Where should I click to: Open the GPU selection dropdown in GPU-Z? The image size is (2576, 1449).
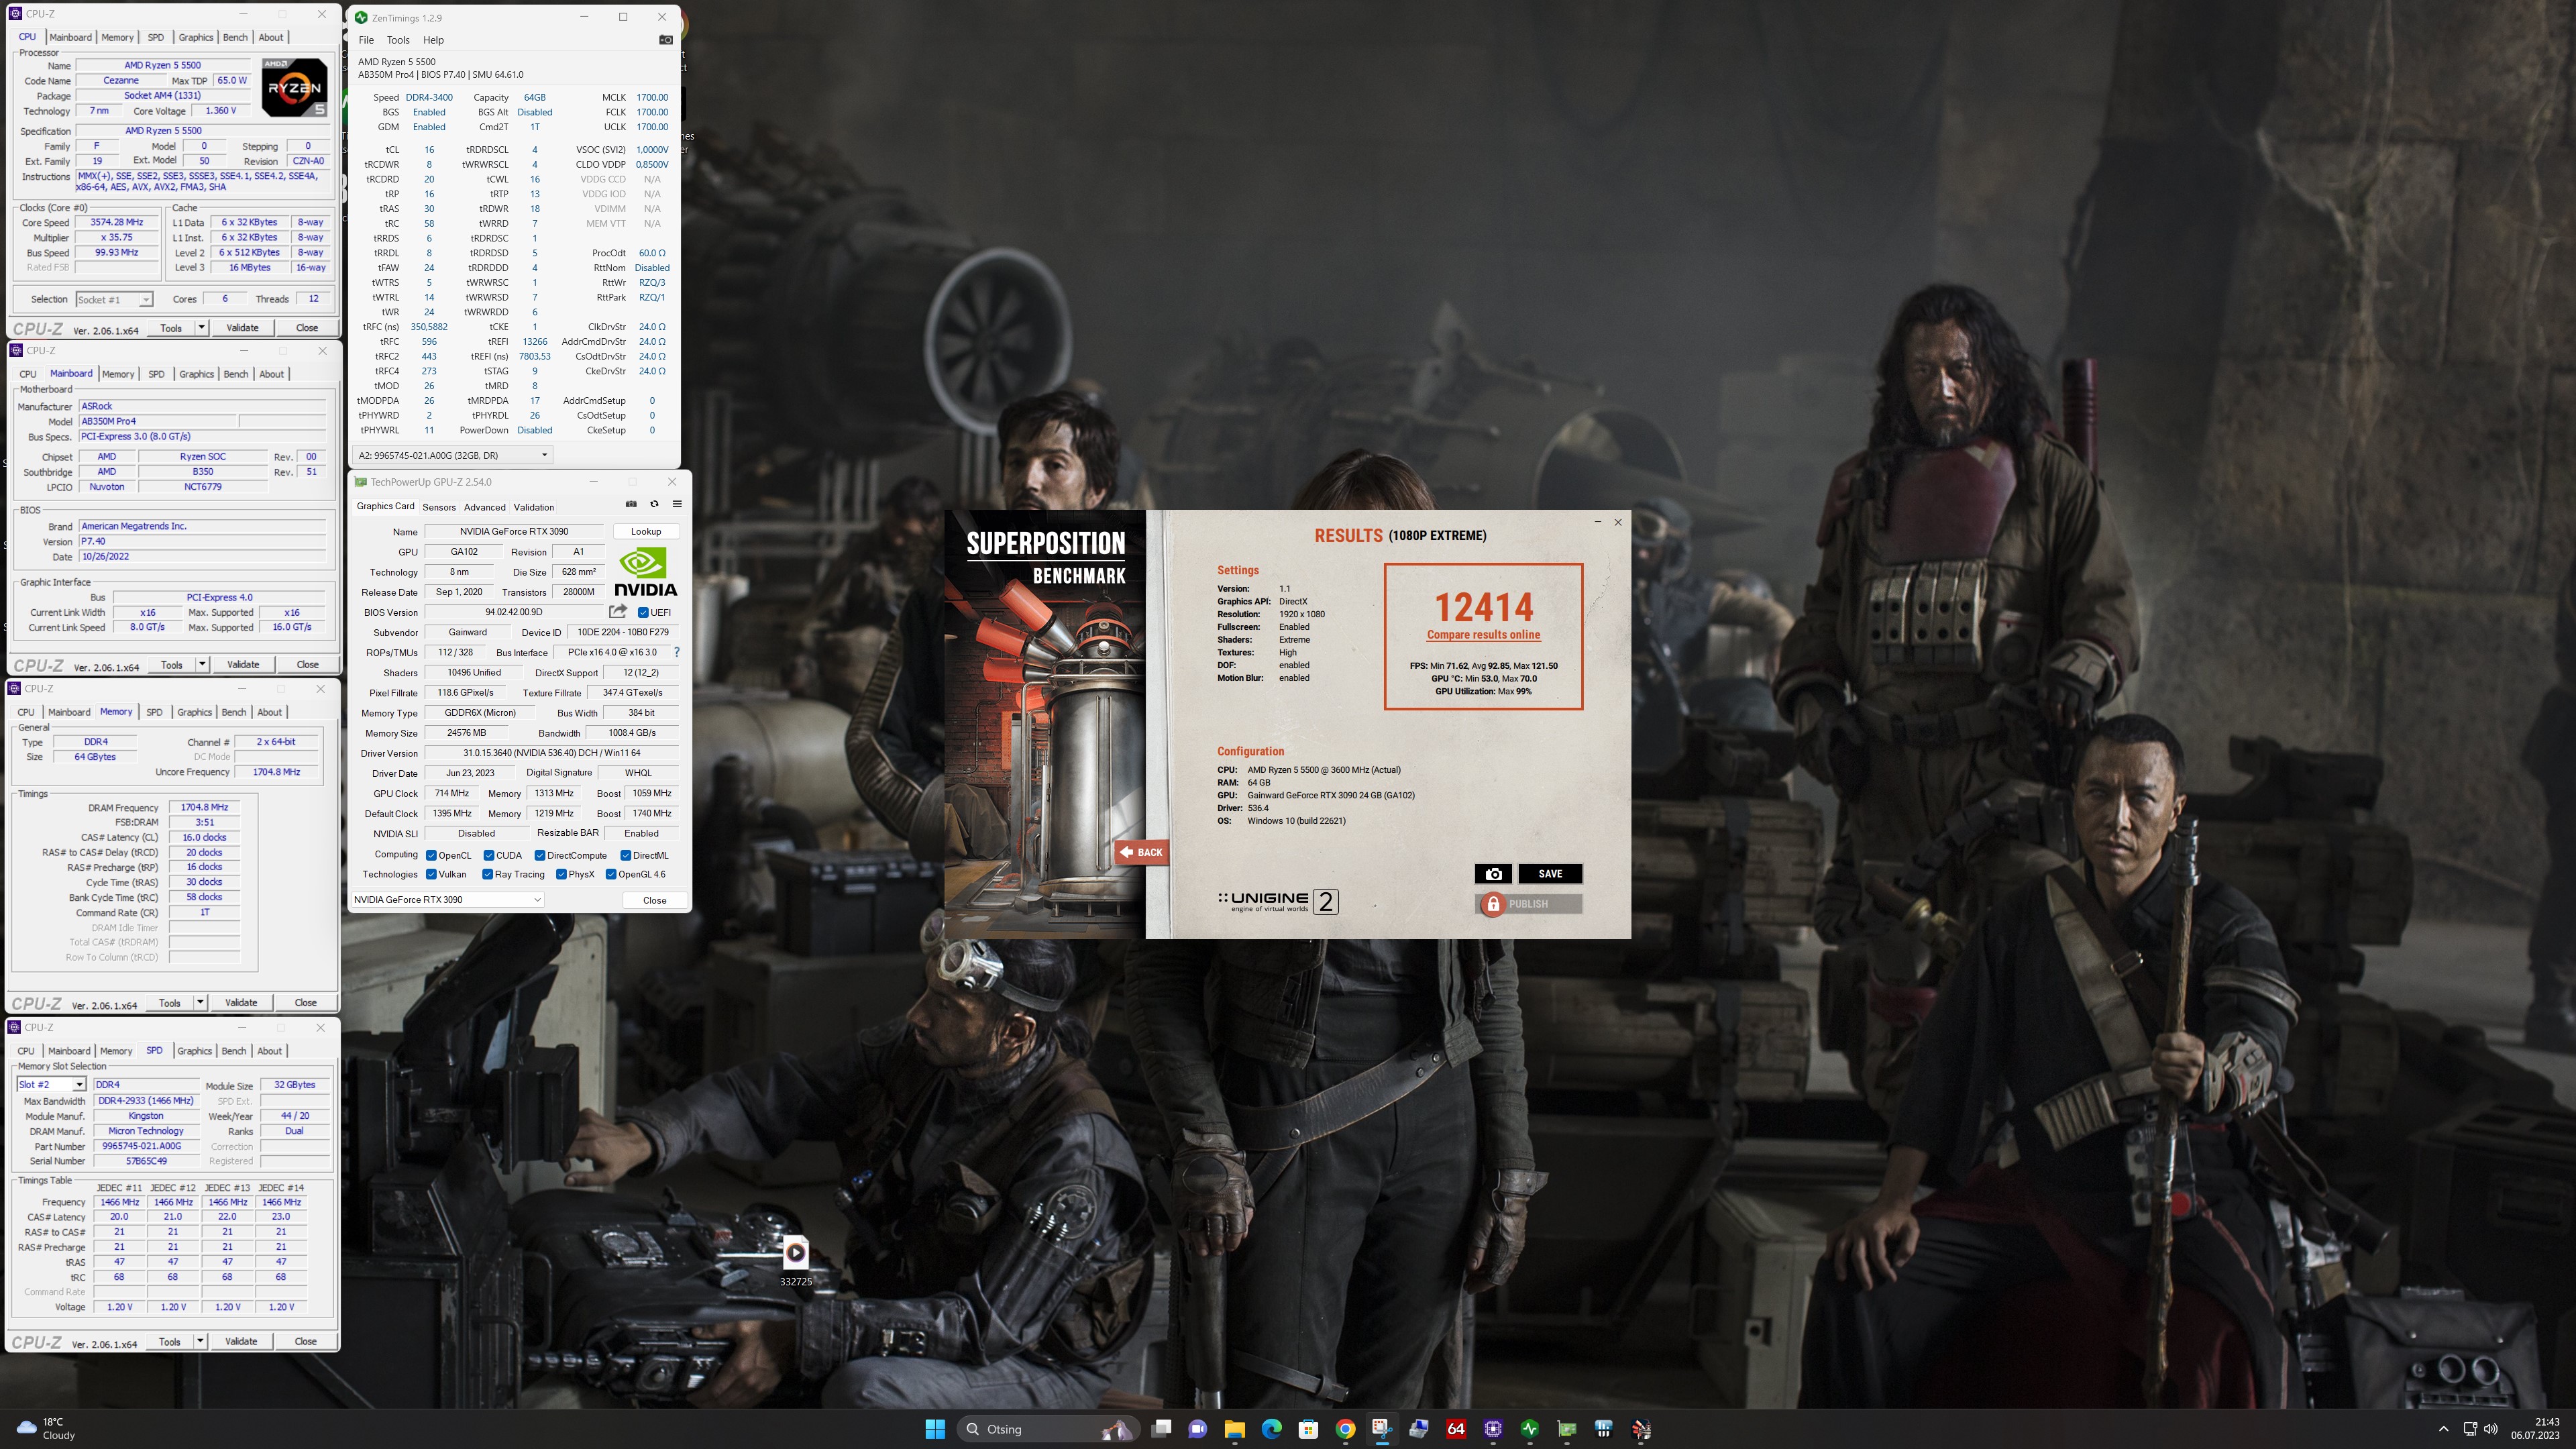click(447, 899)
